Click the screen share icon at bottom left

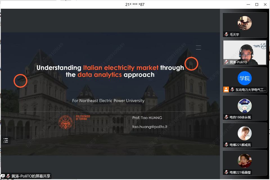pos(3,176)
